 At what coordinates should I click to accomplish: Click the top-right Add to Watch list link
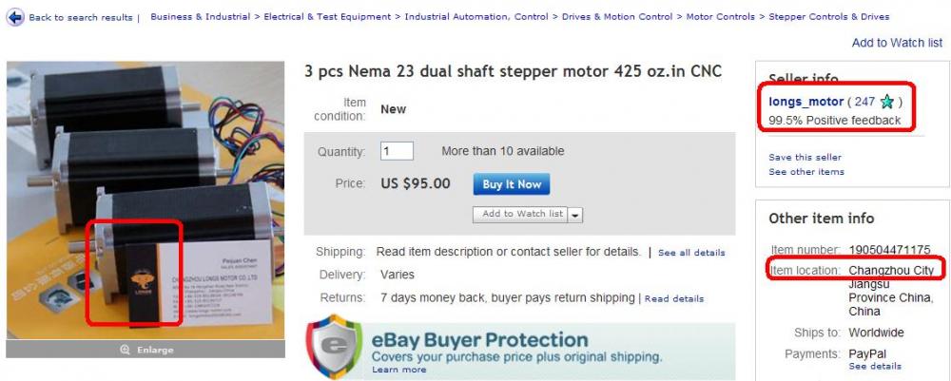point(897,43)
